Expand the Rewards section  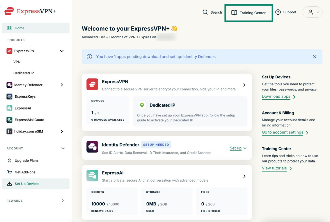pyautogui.click(x=63, y=200)
